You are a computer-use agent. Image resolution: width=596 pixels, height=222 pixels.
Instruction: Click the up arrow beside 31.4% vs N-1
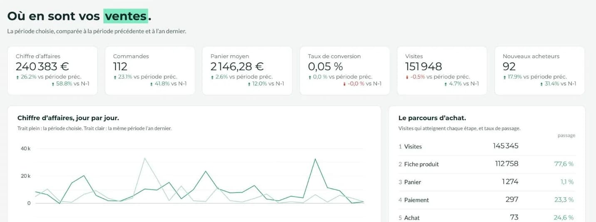[541, 84]
